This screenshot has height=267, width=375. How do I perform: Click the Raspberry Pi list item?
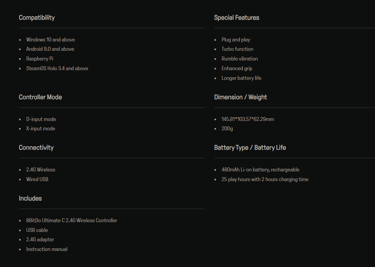pos(40,59)
